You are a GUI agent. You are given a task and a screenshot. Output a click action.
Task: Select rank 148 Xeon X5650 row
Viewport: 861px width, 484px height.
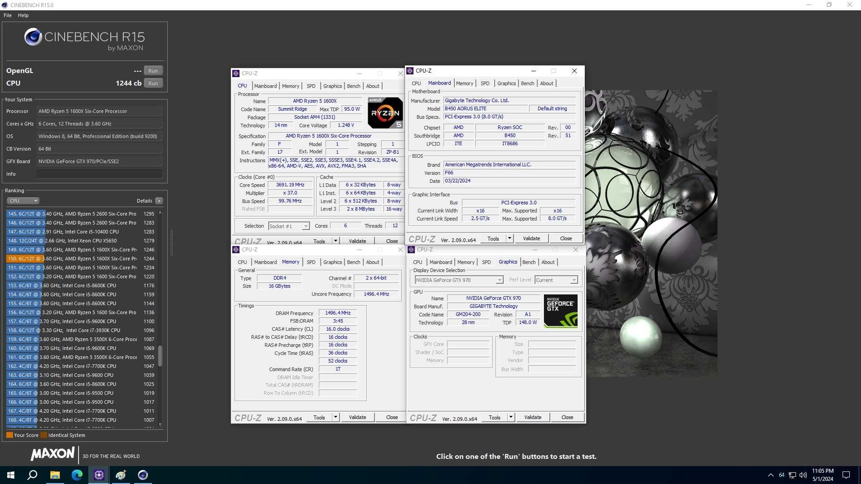pyautogui.click(x=81, y=241)
